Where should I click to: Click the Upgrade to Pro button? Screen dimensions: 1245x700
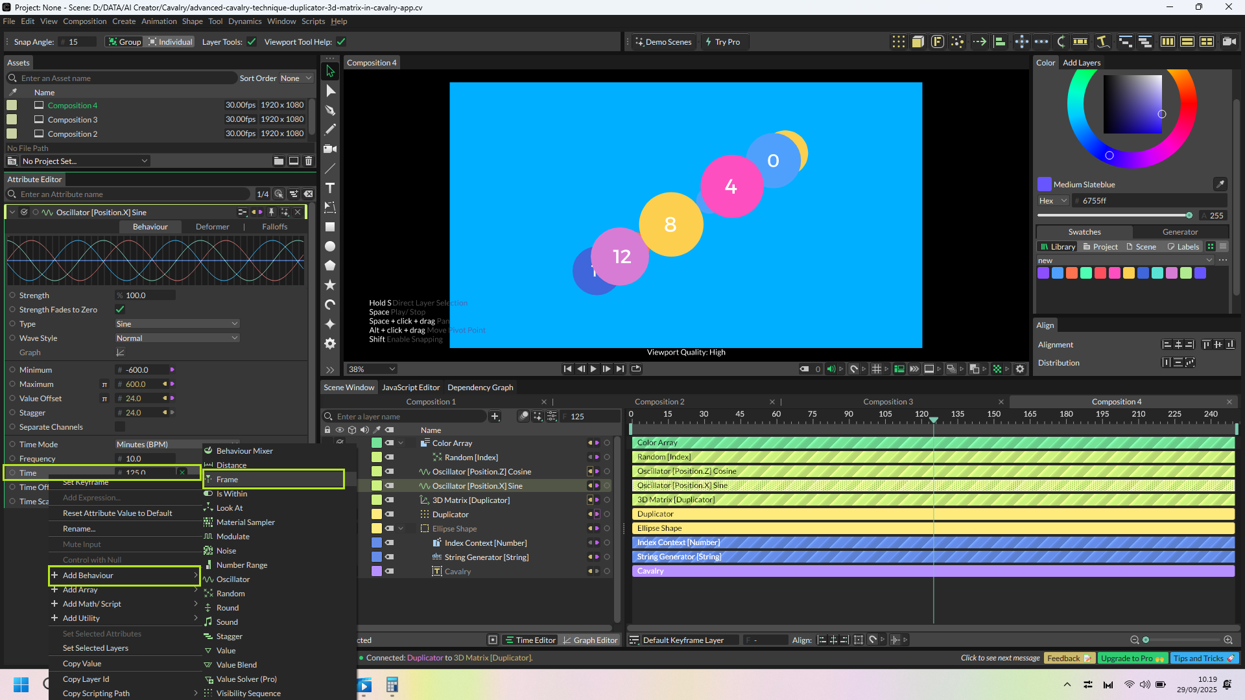(x=1132, y=659)
